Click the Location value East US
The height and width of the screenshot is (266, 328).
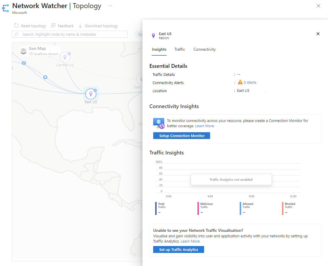(243, 90)
